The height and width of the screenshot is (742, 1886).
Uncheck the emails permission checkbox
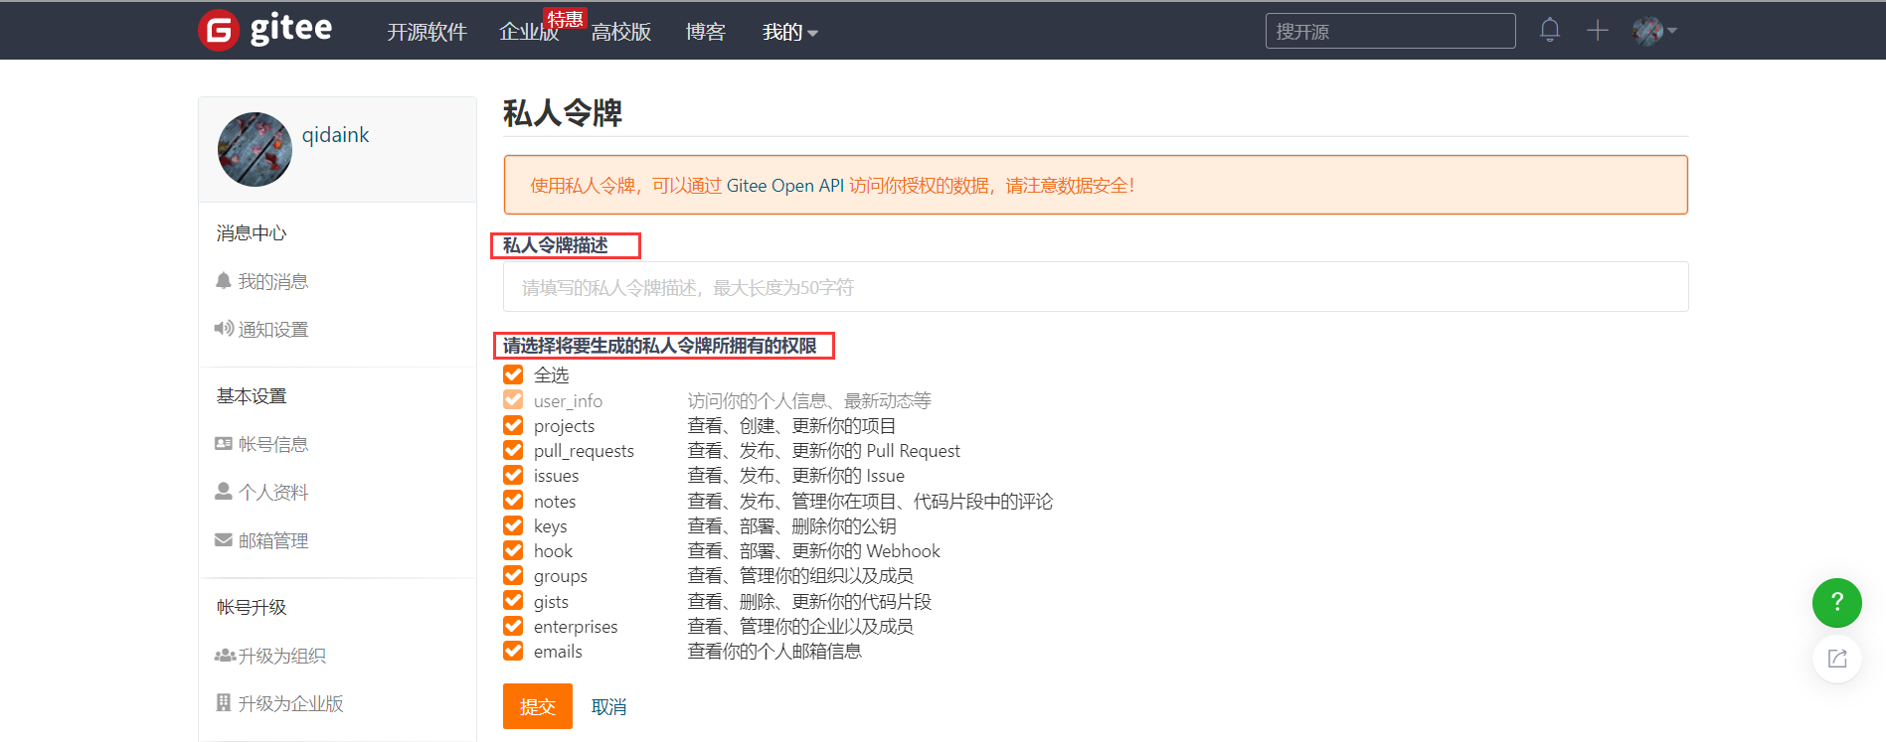tap(513, 651)
